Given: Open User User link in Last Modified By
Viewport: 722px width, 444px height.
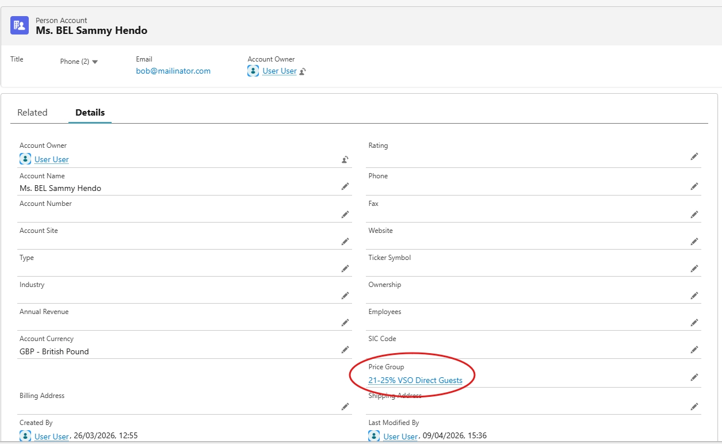Looking at the screenshot, I should pyautogui.click(x=400, y=437).
